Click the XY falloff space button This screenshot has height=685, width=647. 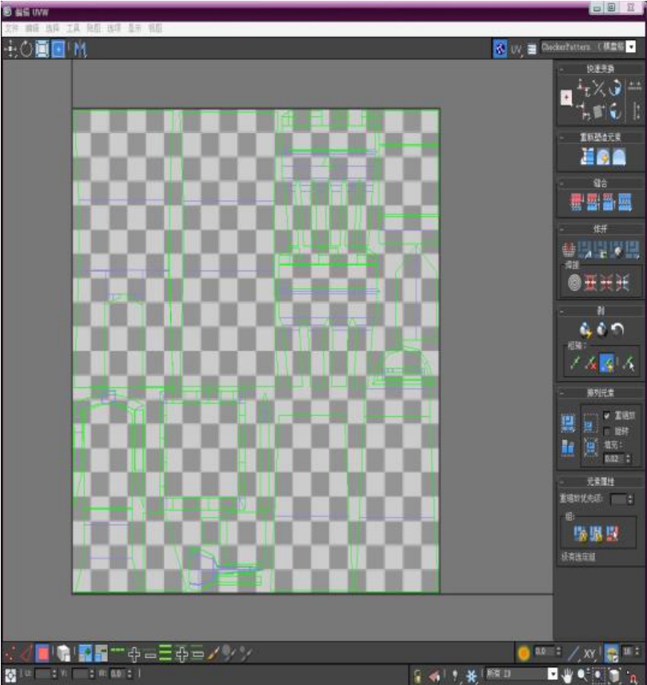(x=589, y=654)
